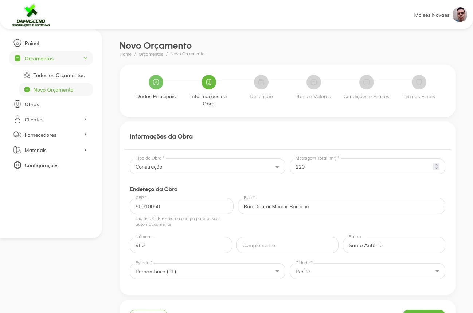Select the Configurações gear icon
This screenshot has height=313, width=473.
click(17, 165)
